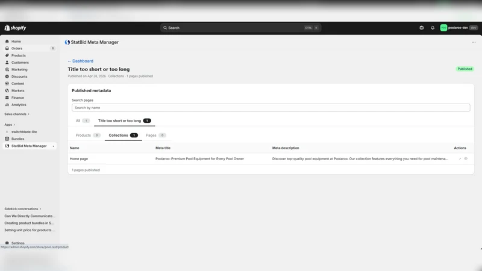The height and width of the screenshot is (271, 482).
Task: Switch to Pages tab
Action: click(156, 135)
